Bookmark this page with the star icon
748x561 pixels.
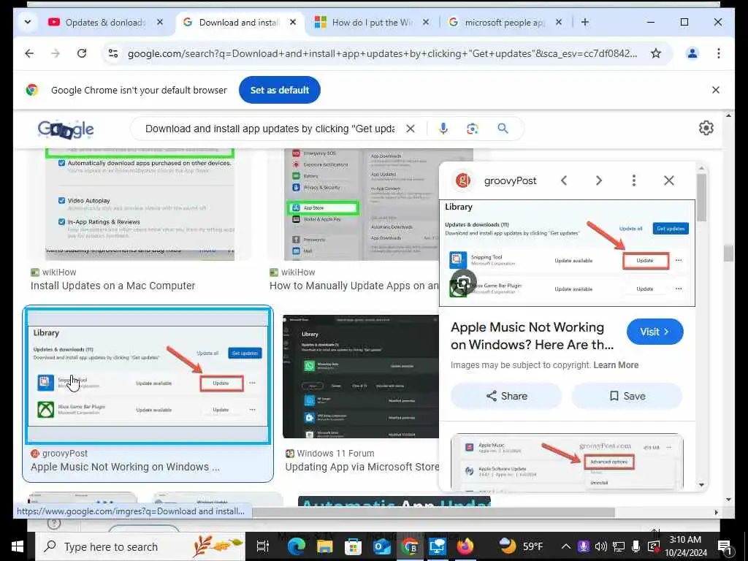pyautogui.click(x=656, y=53)
